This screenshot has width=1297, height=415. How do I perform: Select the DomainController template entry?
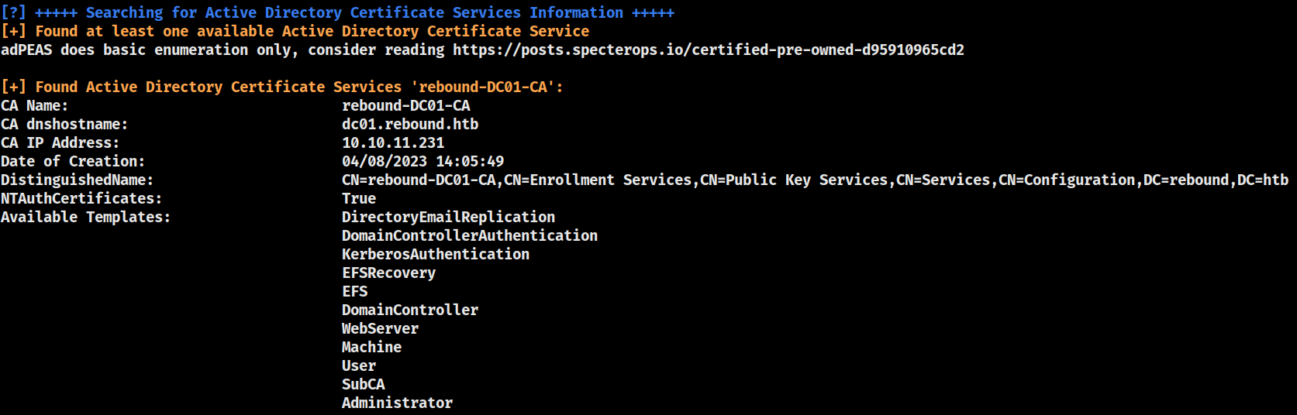(410, 310)
